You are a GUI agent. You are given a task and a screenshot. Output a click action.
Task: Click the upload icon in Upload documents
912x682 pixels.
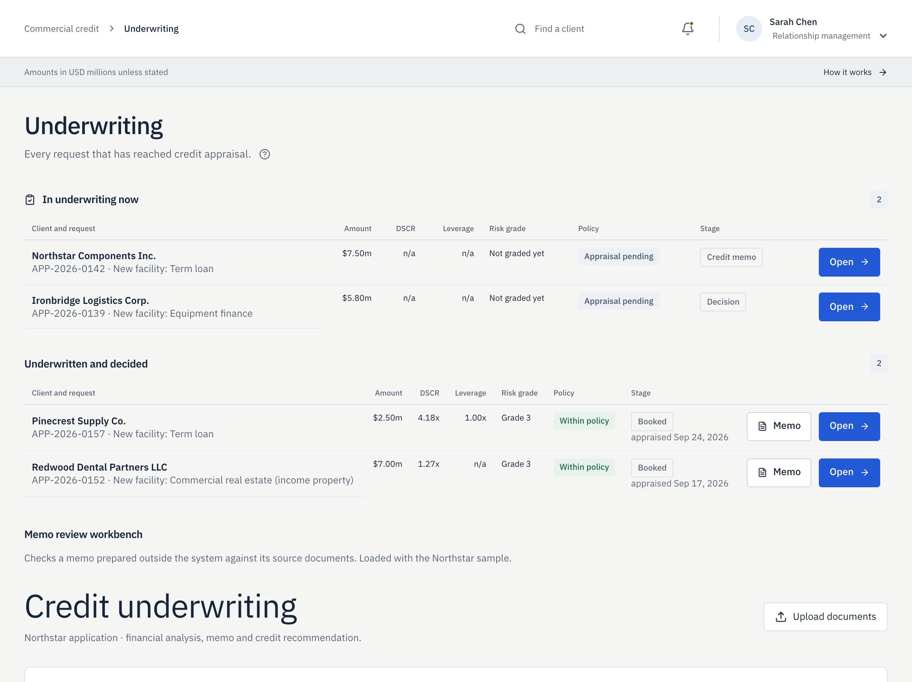point(781,617)
